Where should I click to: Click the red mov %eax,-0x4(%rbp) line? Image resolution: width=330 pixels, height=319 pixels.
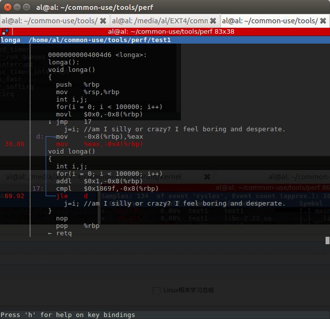coord(99,144)
